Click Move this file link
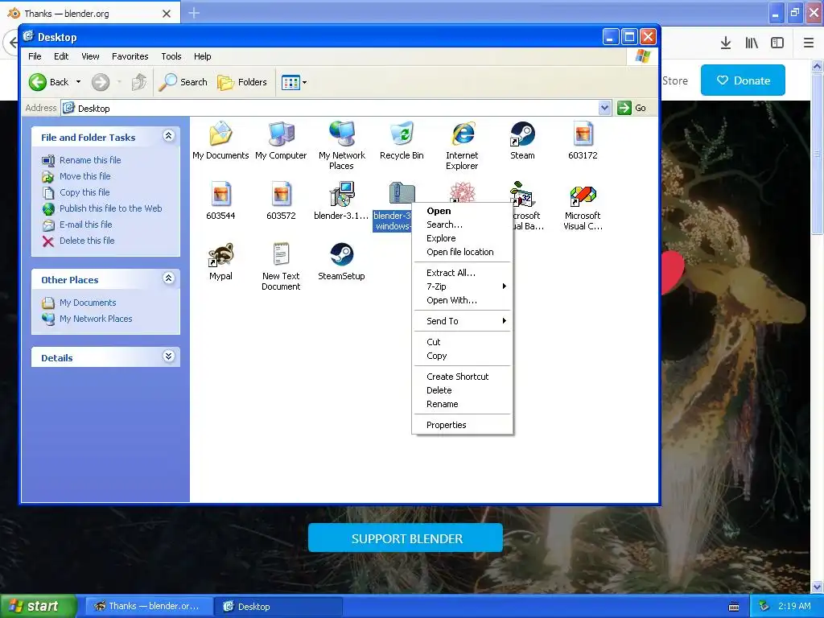Viewport: 824px width, 618px height. pos(84,176)
